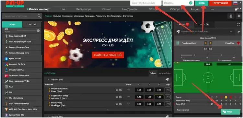The image size is (243, 118).
Task: Switch to the LIVE 196 toggle
Action: [32, 25]
